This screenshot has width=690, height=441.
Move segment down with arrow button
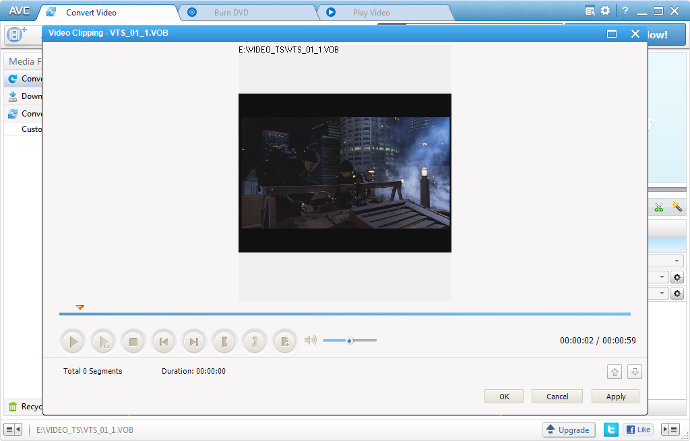[x=635, y=372]
